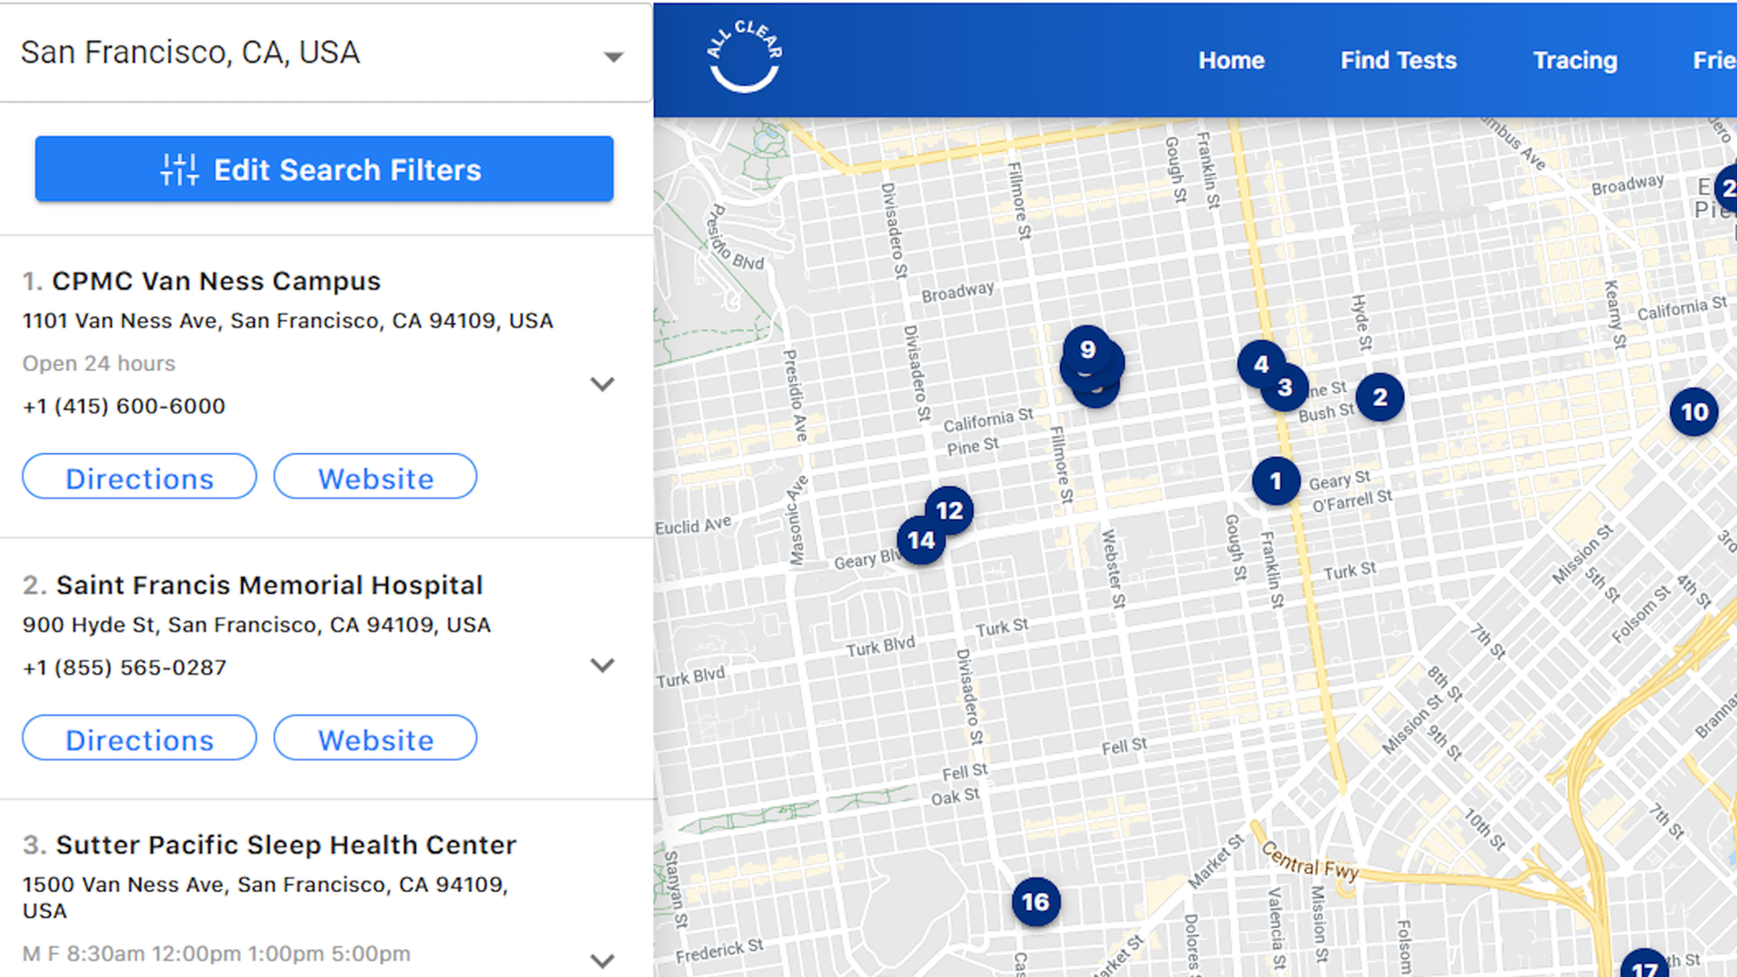Select map marker 10 on the right edge
The height and width of the screenshot is (977, 1737).
point(1694,411)
